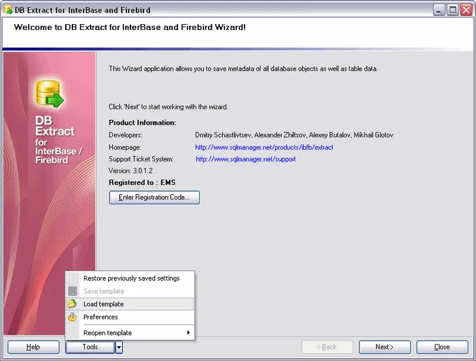
Task: Choose Restore previously saved settings
Action: pos(131,278)
